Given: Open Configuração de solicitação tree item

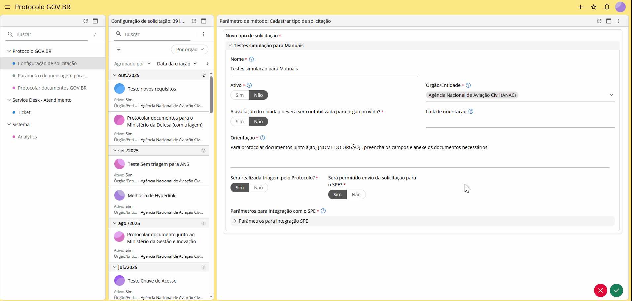Looking at the screenshot, I should click(x=53, y=63).
